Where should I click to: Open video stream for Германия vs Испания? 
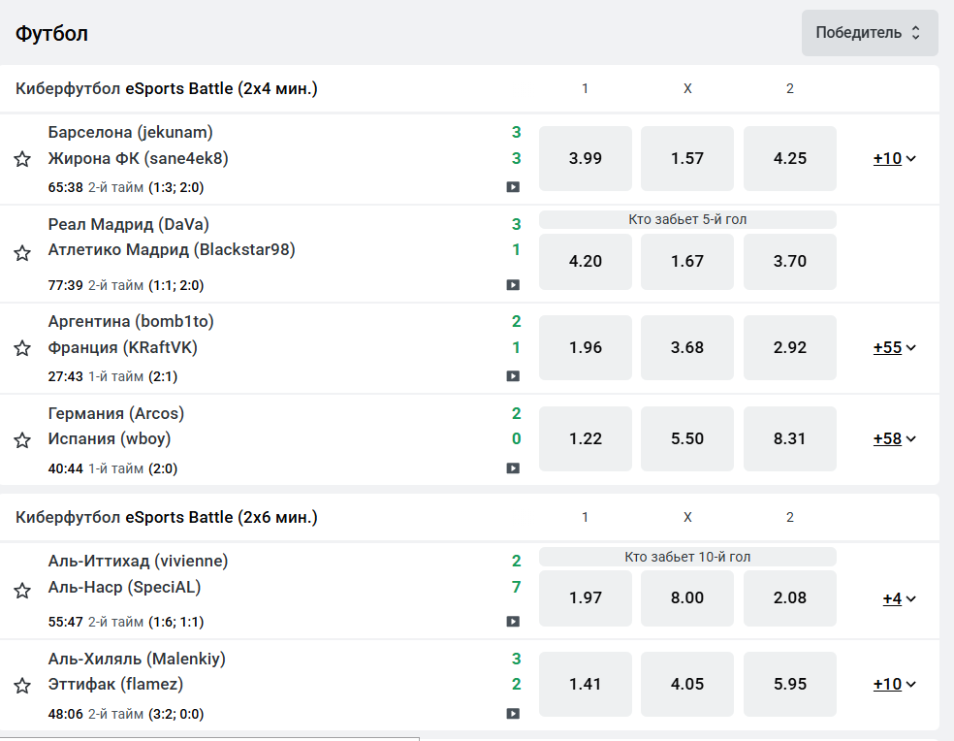[513, 468]
